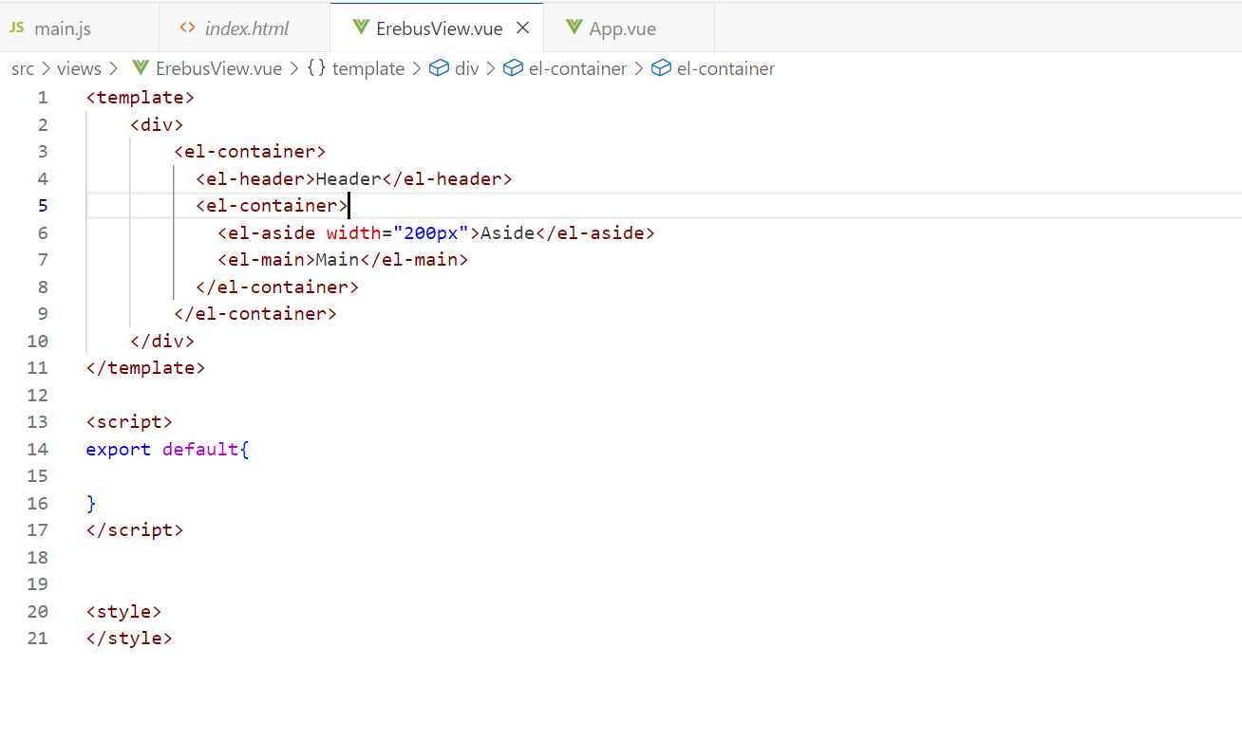The image size is (1242, 741).
Task: Click the opening <div> tag on line 2
Action: [157, 124]
